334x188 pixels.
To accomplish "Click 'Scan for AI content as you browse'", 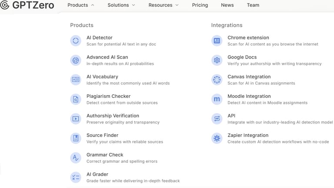I will pos(273,44).
